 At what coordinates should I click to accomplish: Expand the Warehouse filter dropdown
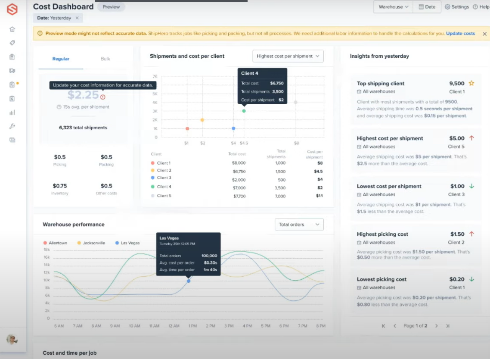pos(393,7)
